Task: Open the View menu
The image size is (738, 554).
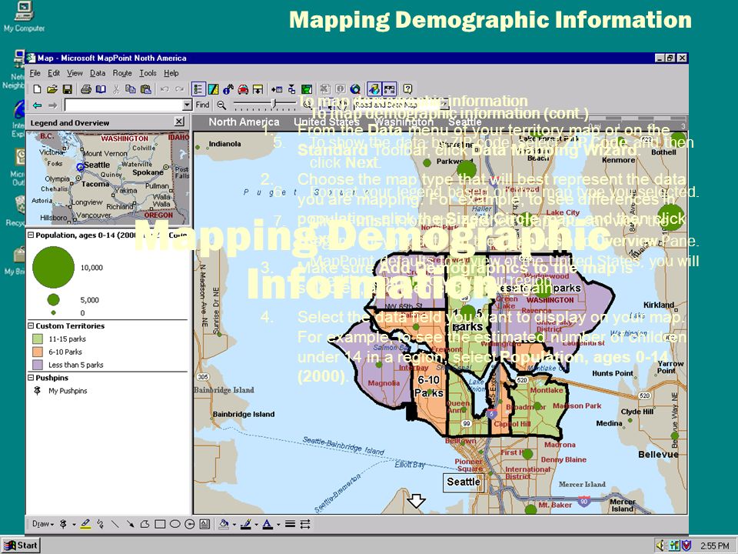Action: pyautogui.click(x=75, y=73)
